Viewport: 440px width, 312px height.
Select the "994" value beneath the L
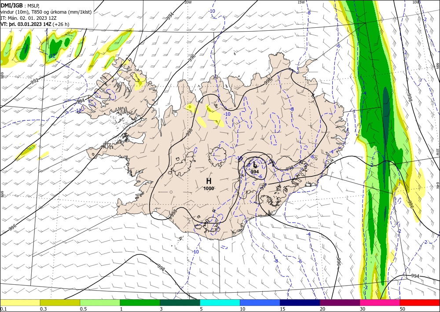255,172
